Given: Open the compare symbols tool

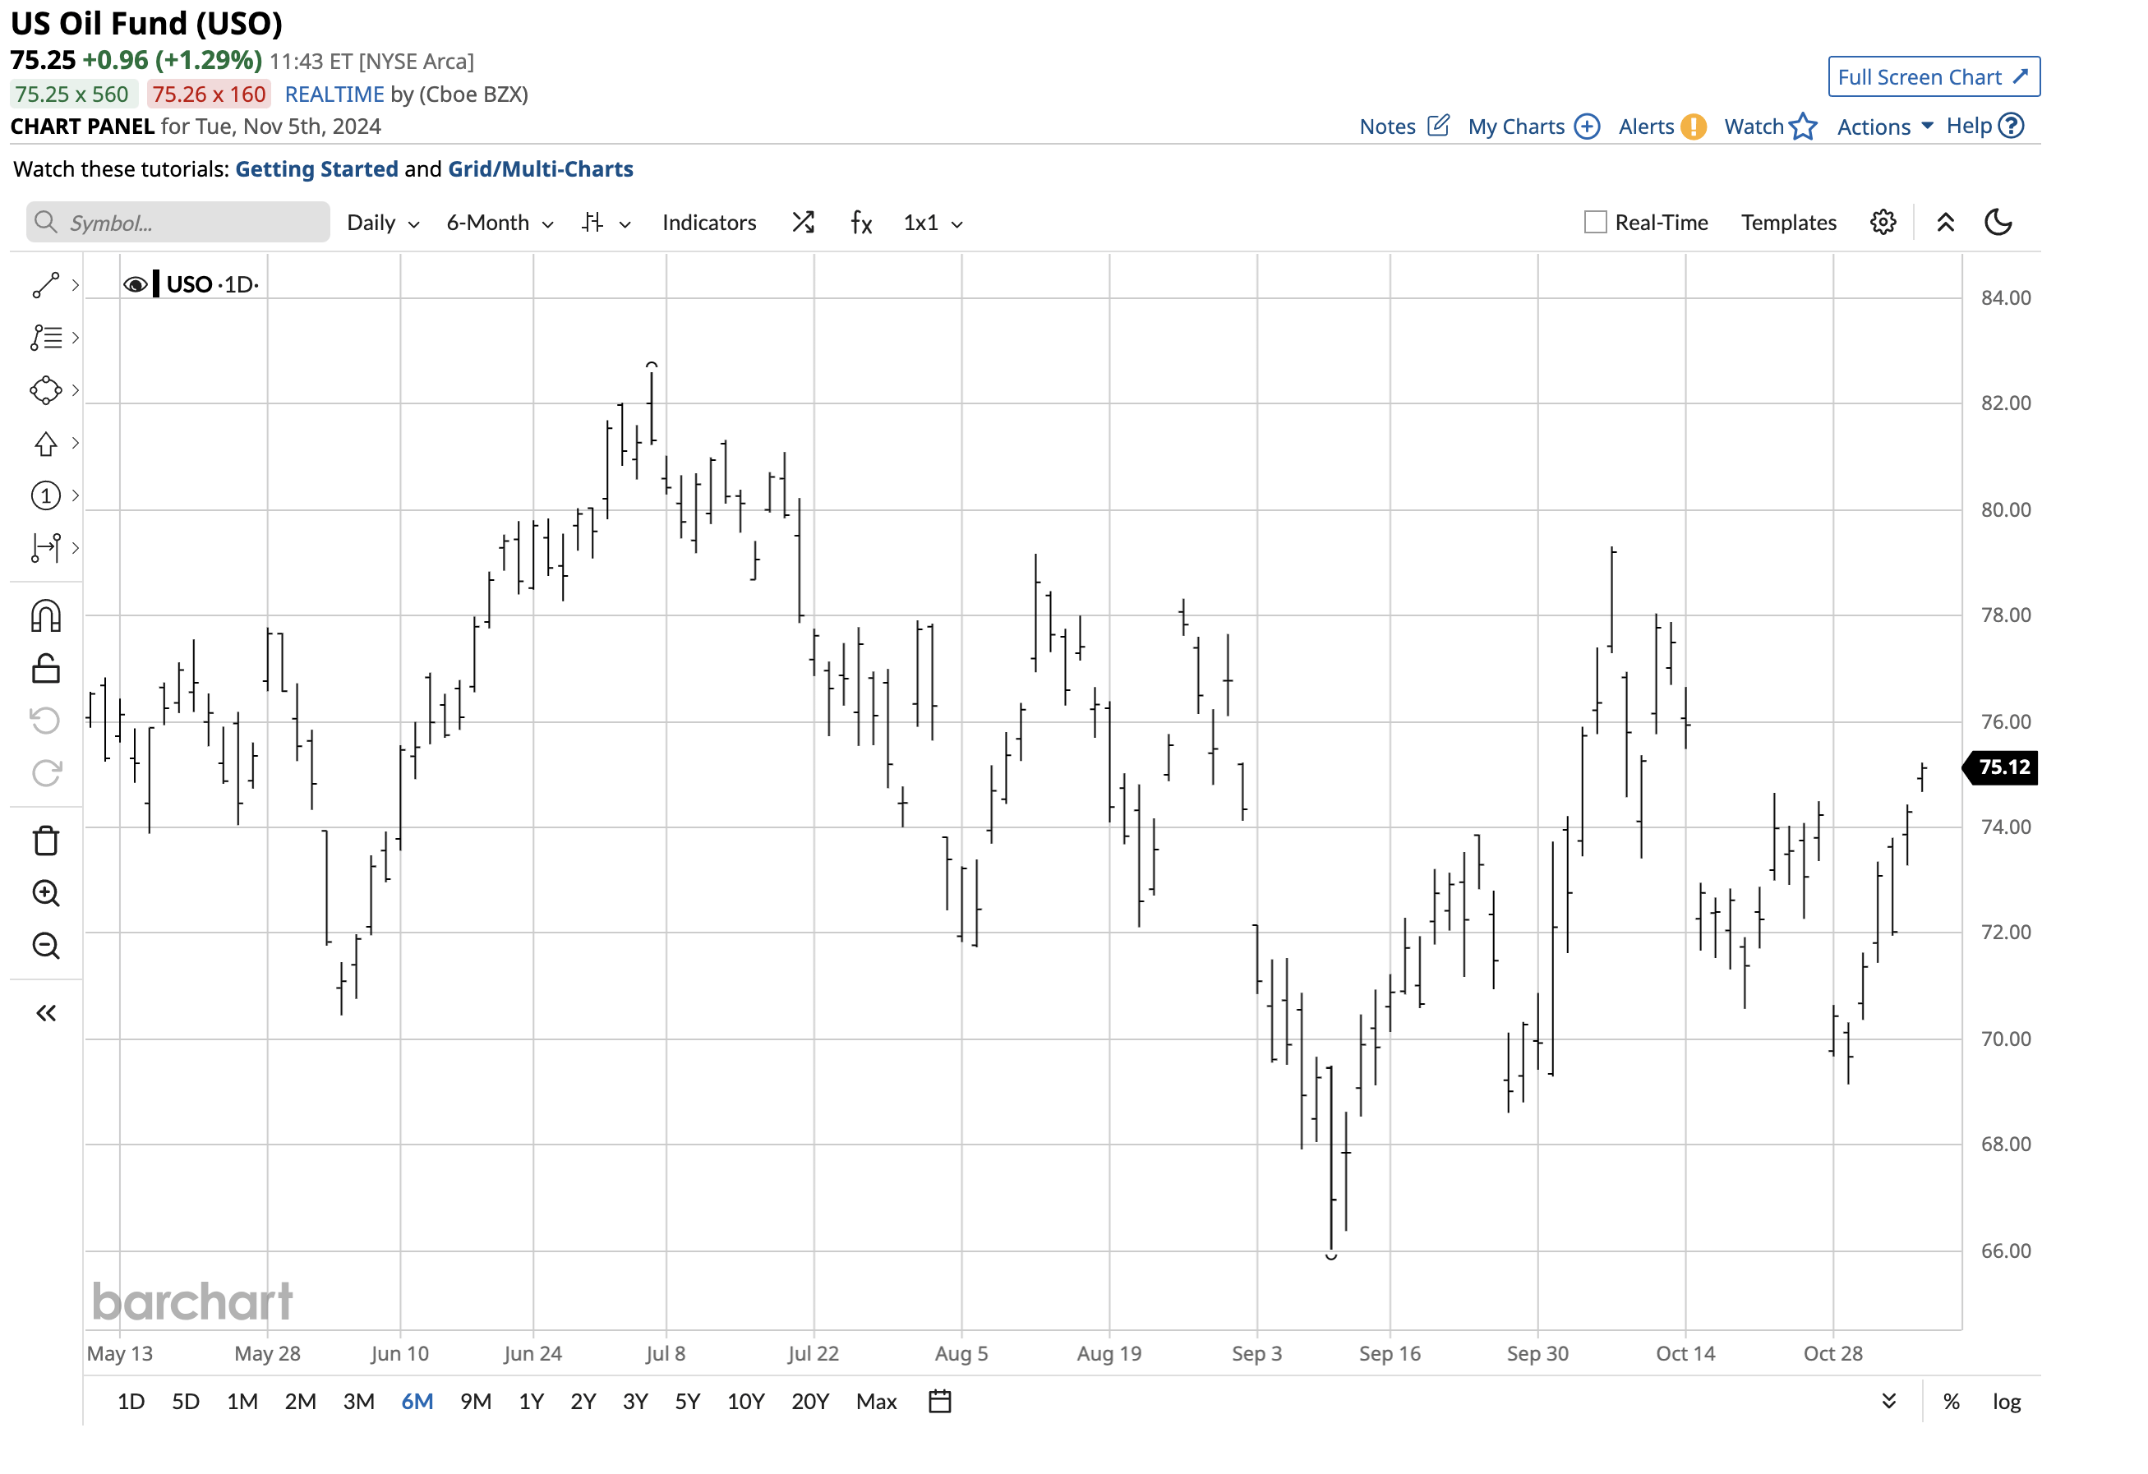Looking at the screenshot, I should pyautogui.click(x=802, y=222).
